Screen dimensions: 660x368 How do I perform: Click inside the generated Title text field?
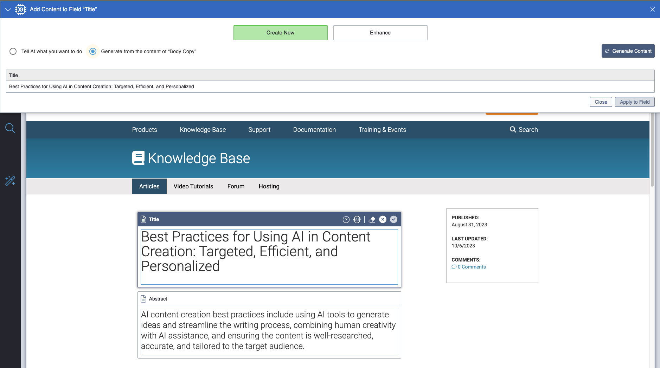(x=269, y=257)
